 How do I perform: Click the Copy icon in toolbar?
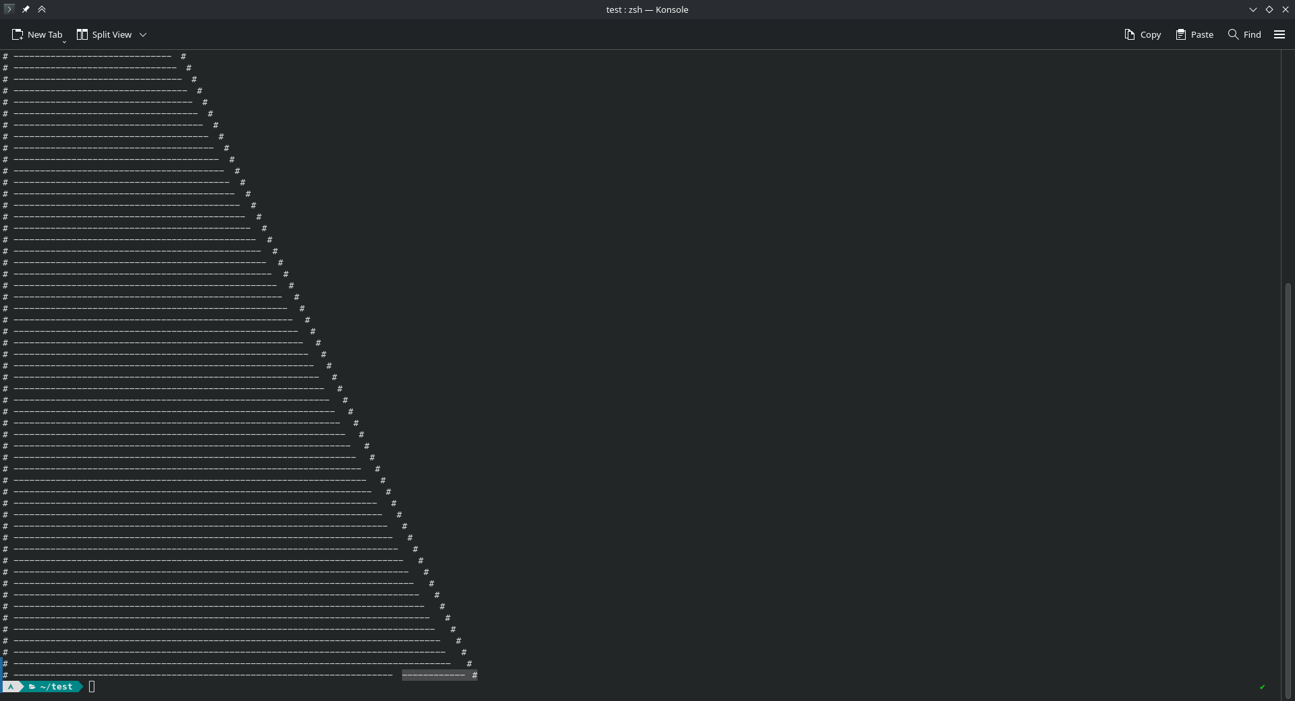1130,34
